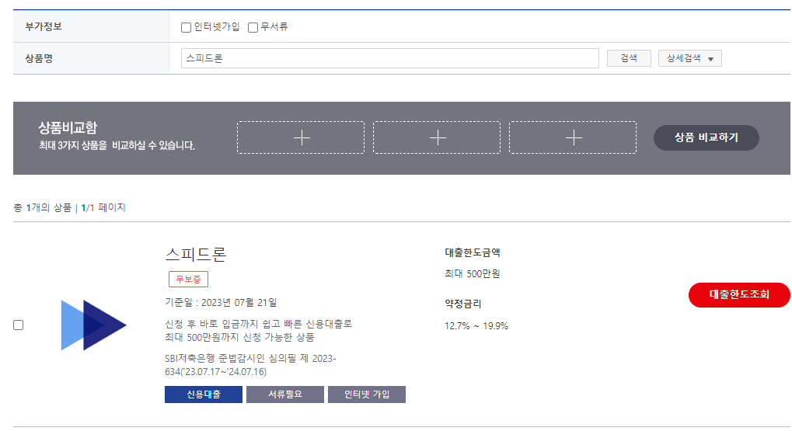Click the 인터넷 가입 tag

[367, 395]
